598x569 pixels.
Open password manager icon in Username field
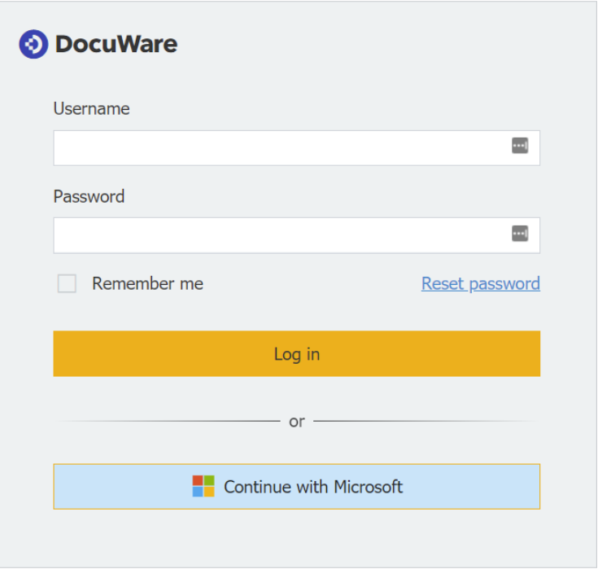pos(520,147)
